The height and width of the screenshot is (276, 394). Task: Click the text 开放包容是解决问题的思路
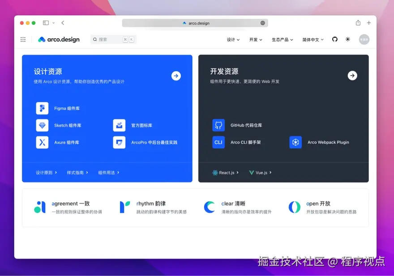331,212
